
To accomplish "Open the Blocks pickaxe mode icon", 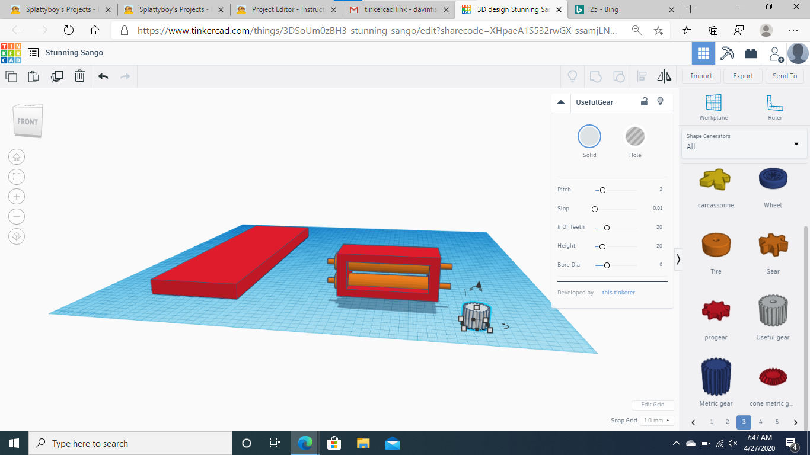I will 727,53.
